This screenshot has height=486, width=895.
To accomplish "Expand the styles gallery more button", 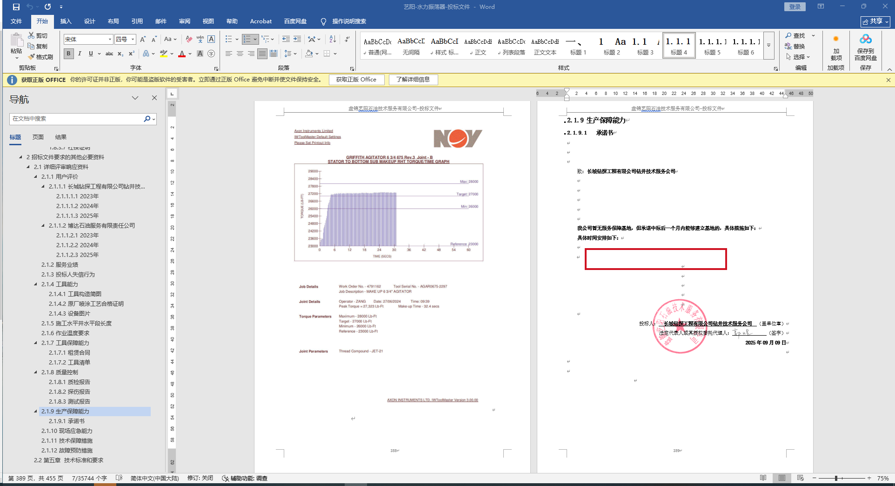I will (x=769, y=45).
